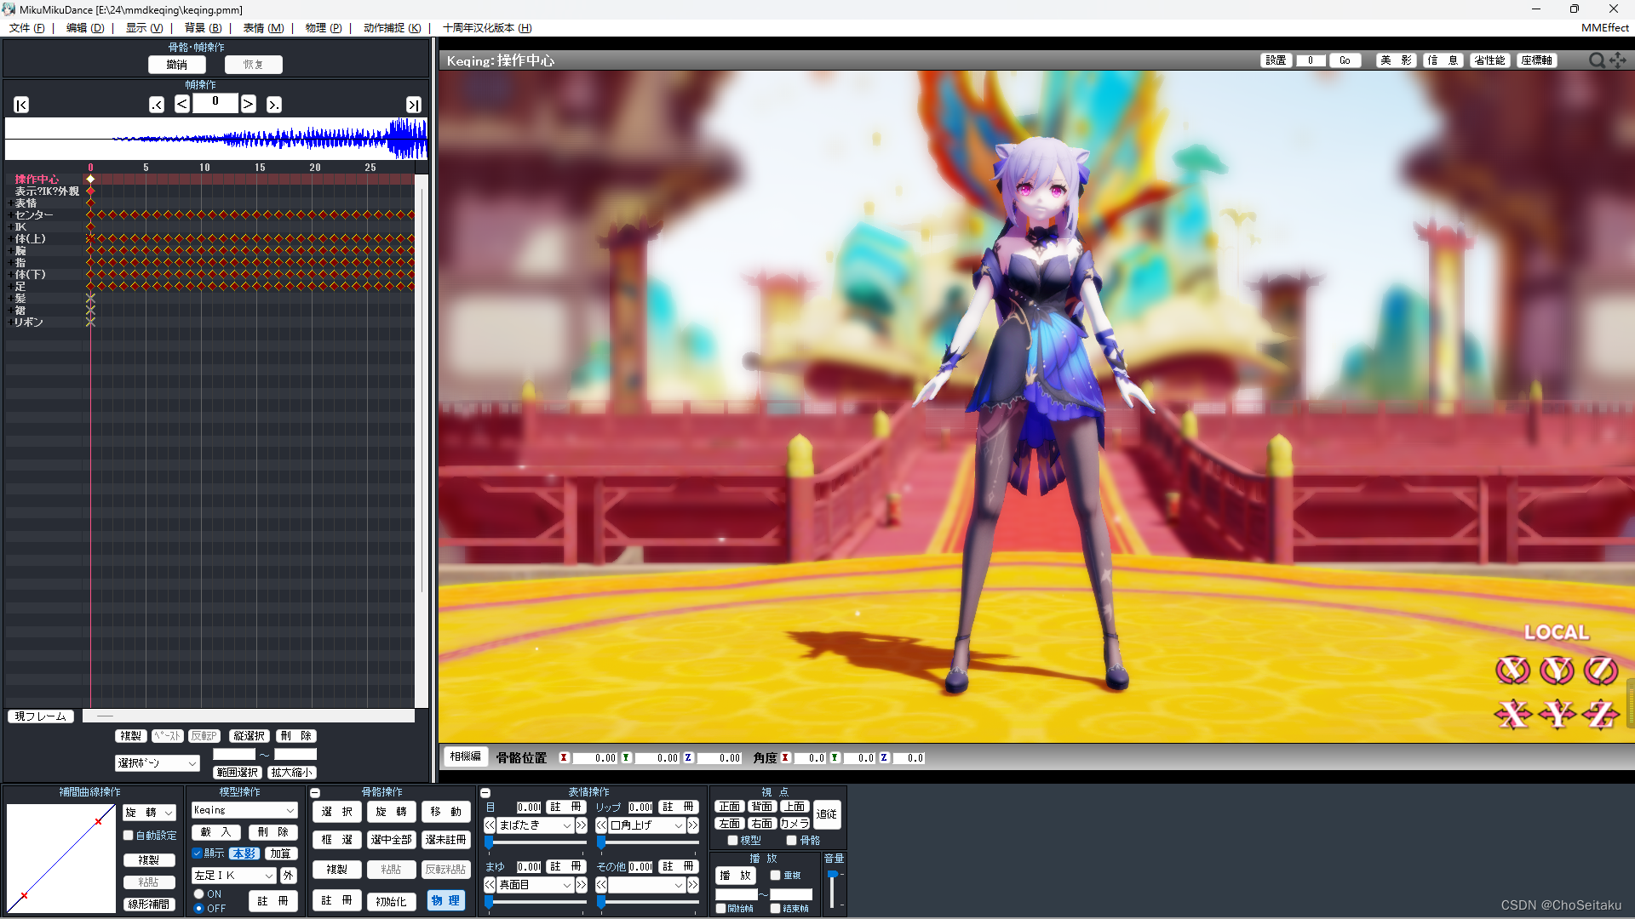Jump to last frame button
The height and width of the screenshot is (919, 1635).
point(413,105)
